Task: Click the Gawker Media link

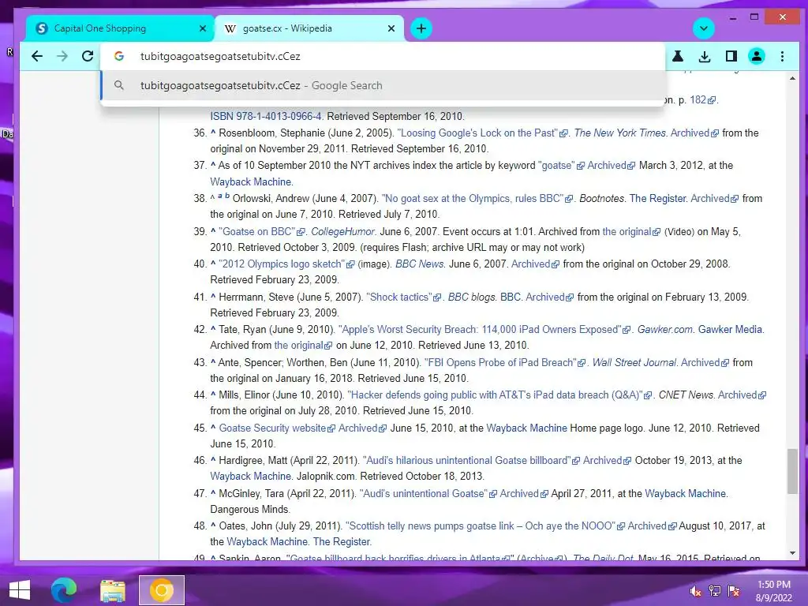Action: coord(730,329)
